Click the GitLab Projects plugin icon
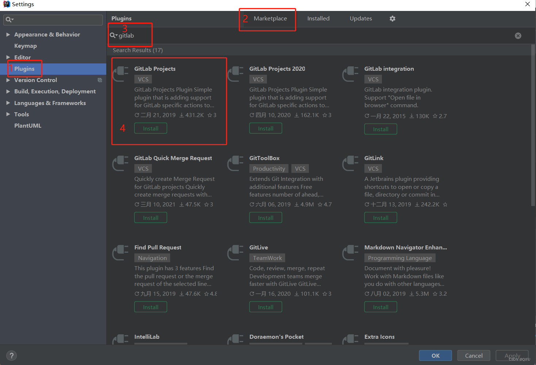Screen dimensions: 536x365 tap(120, 74)
